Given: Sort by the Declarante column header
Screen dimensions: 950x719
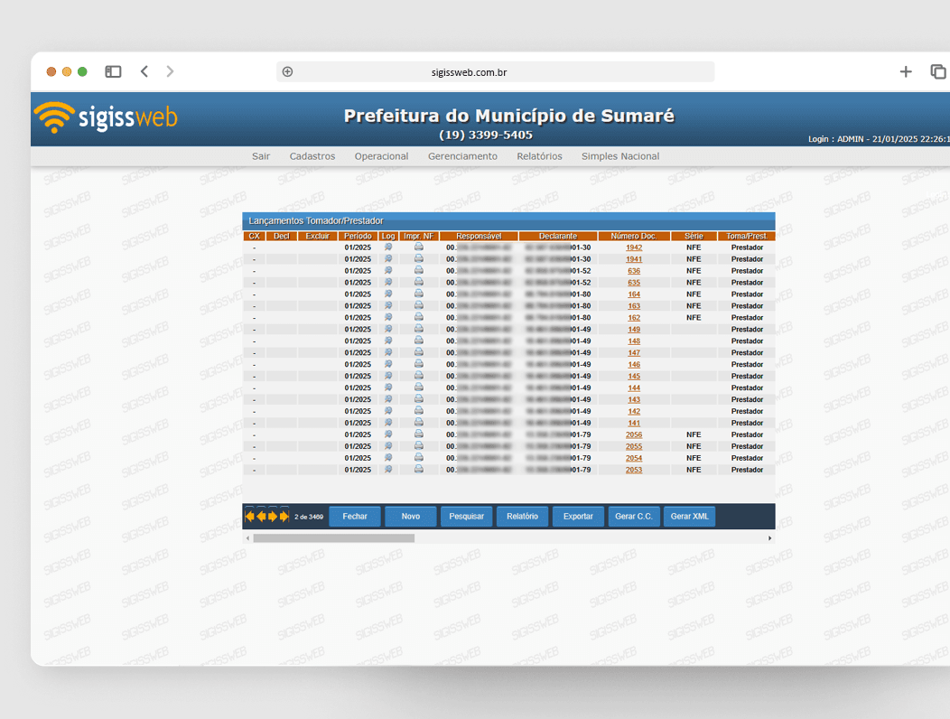Looking at the screenshot, I should (x=558, y=236).
